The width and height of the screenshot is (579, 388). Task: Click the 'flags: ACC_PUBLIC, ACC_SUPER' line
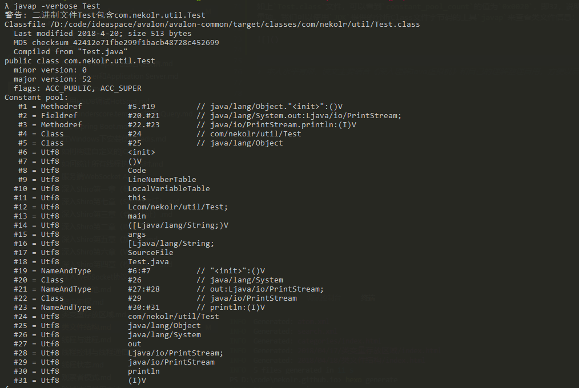point(78,88)
